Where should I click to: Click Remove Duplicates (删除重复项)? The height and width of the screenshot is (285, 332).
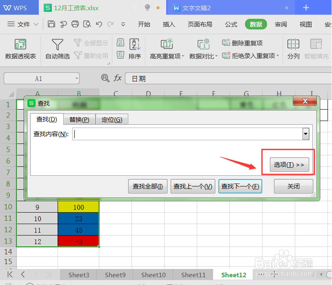[x=242, y=43]
